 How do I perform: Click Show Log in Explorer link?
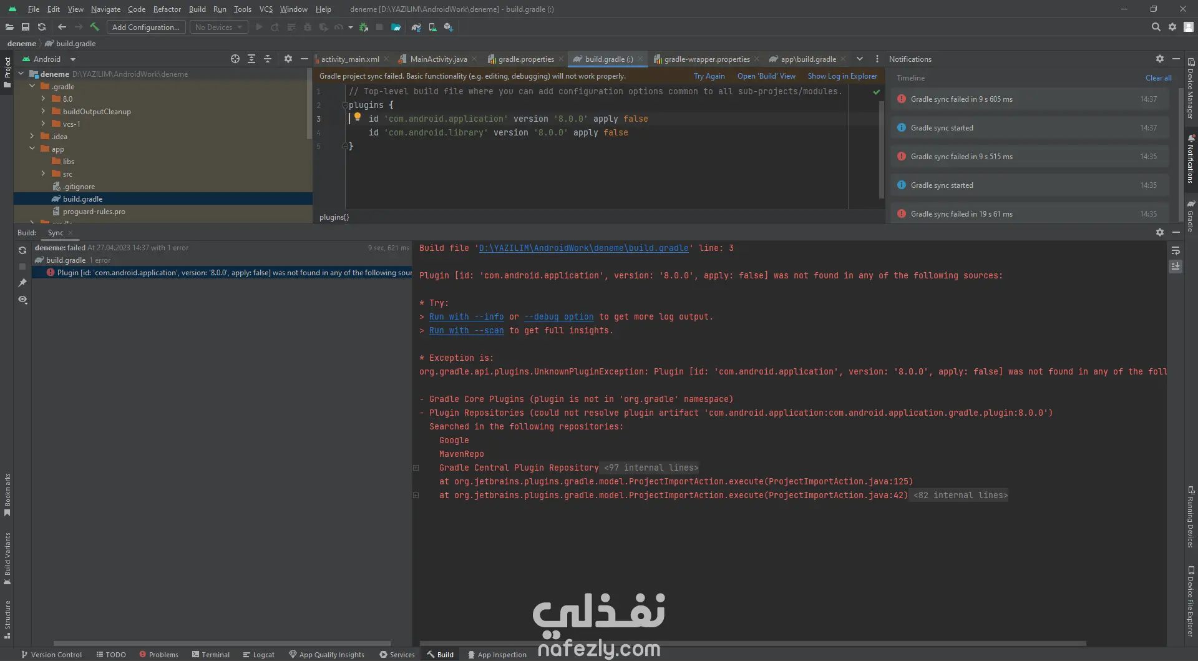[842, 76]
